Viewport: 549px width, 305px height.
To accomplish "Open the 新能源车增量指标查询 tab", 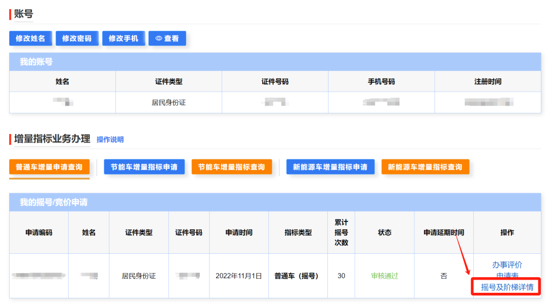I will pos(425,167).
